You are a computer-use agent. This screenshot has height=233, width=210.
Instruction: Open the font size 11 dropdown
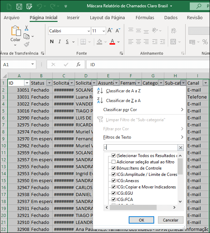(104, 31)
